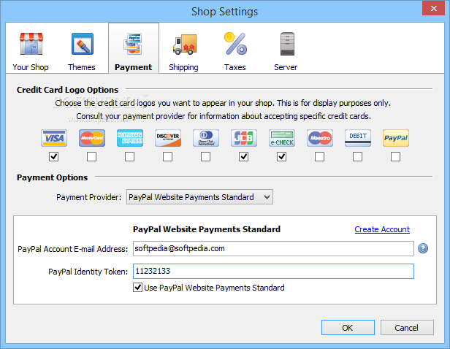Uncheck the JCB logo checkbox
Viewport: 450px width, 349px height.
[x=244, y=157]
